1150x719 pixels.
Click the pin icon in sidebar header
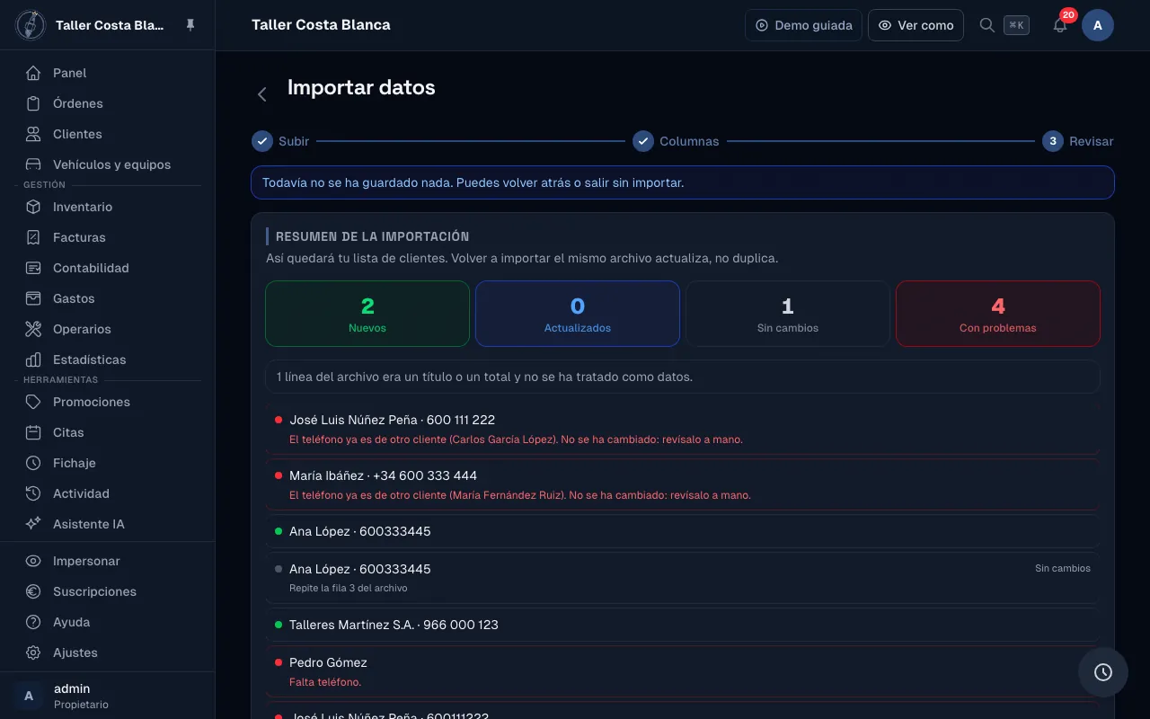(x=190, y=25)
